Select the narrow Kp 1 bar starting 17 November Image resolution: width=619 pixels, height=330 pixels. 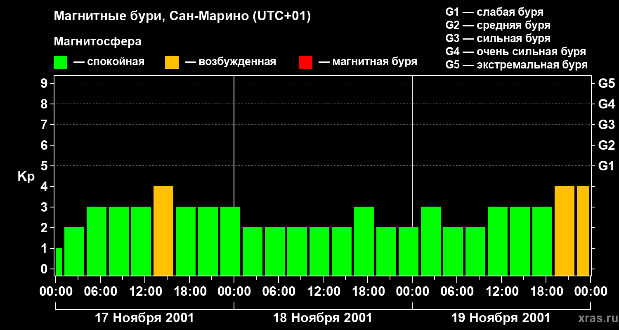59,262
